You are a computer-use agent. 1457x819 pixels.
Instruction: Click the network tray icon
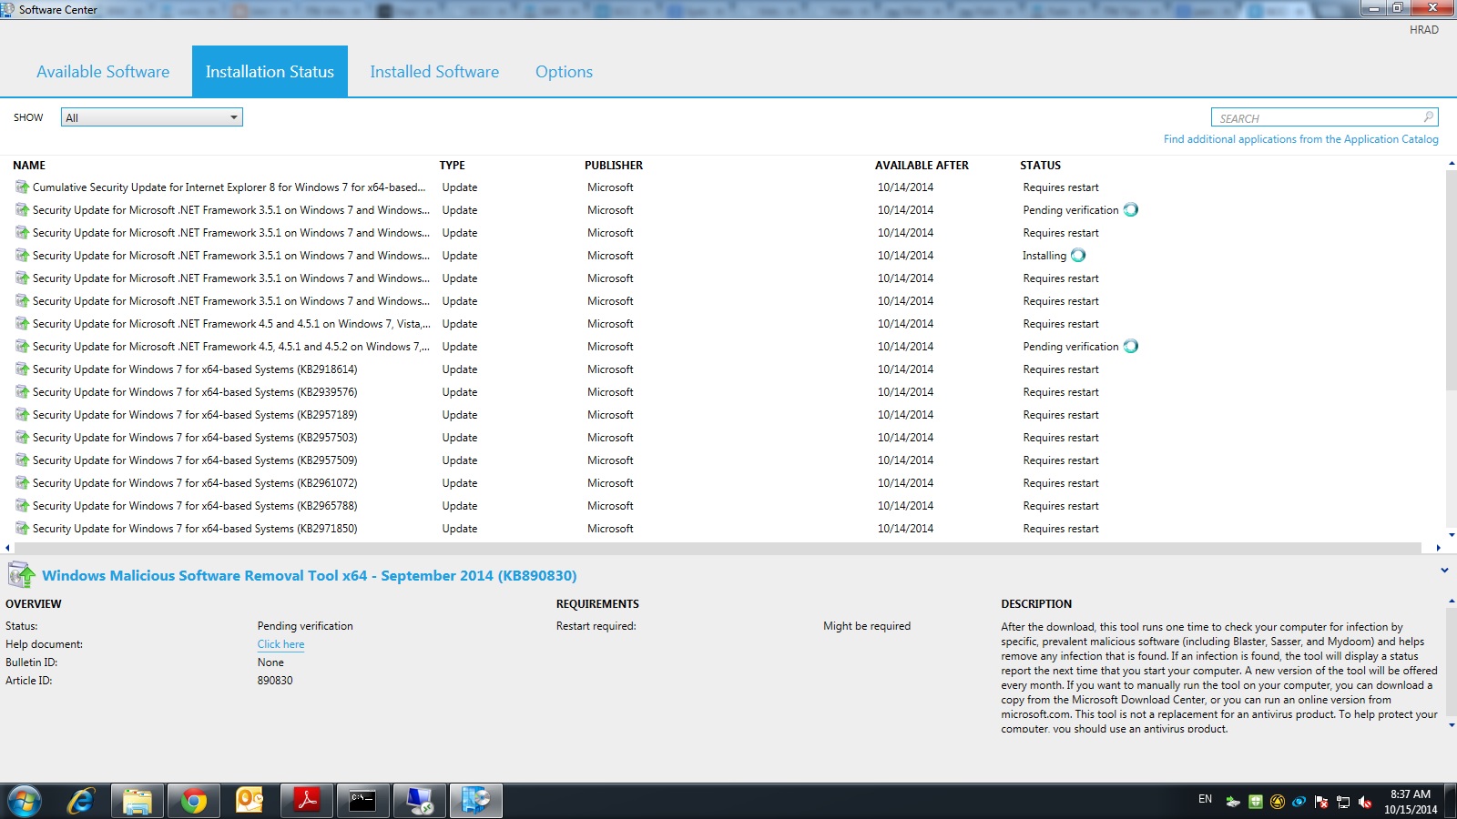[1343, 802]
